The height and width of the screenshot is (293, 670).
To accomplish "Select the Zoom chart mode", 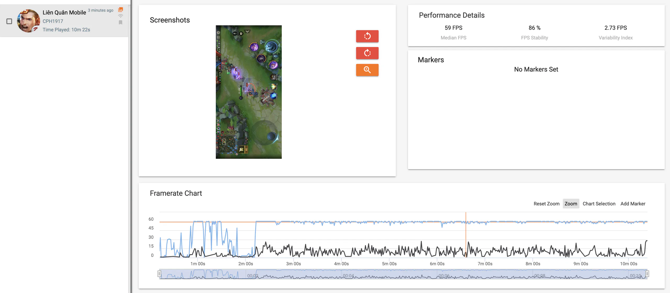I will click(x=571, y=204).
